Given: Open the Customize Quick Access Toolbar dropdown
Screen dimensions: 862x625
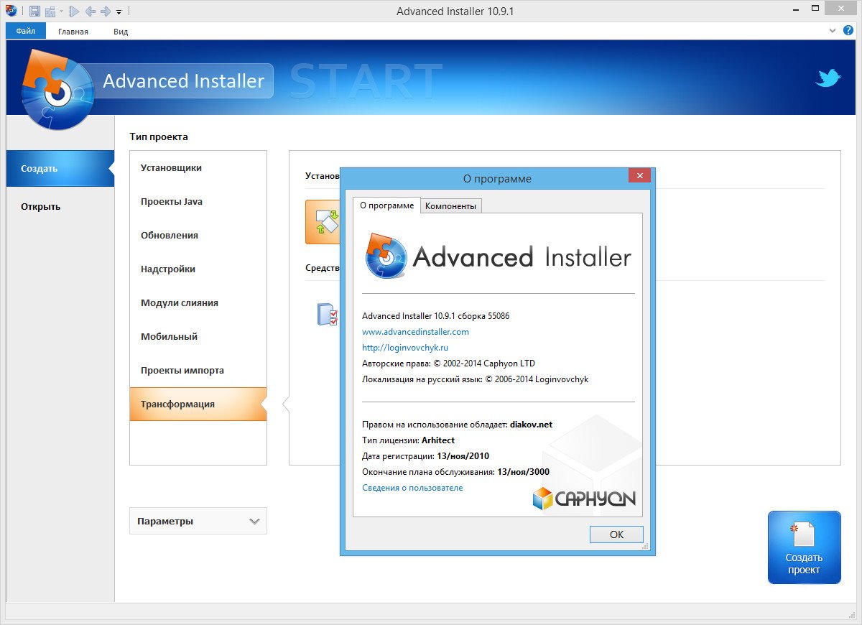Looking at the screenshot, I should [119, 12].
